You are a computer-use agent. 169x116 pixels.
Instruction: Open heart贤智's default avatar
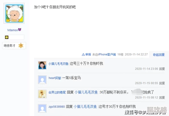42,80
